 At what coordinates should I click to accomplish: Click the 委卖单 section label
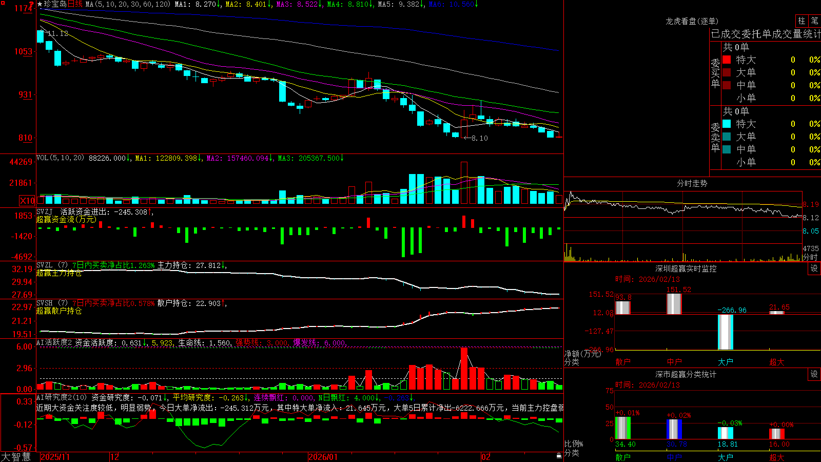coord(715,137)
